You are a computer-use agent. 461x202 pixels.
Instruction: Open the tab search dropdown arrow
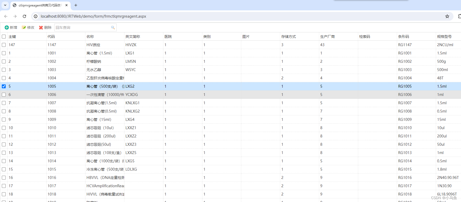(5, 5)
